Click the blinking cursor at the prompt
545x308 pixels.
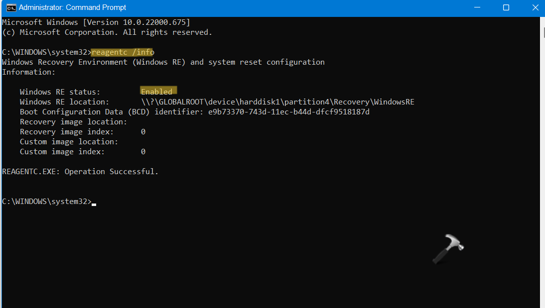[x=94, y=203]
